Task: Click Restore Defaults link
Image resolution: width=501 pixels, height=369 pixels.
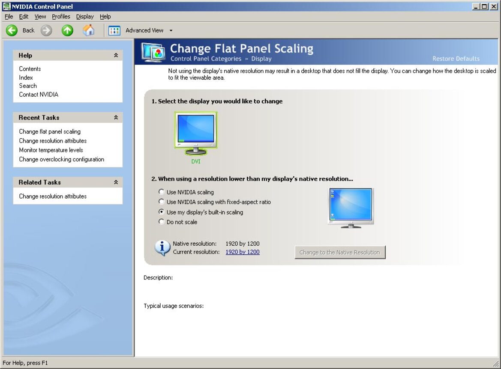Action: pos(456,59)
